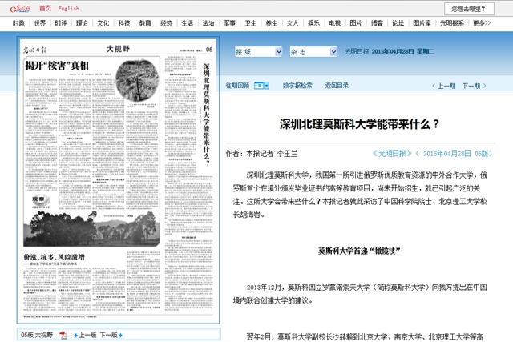Image resolution: width=513 pixels, height=342 pixels.
Task: Switch to the English version
Action: pyautogui.click(x=69, y=8)
